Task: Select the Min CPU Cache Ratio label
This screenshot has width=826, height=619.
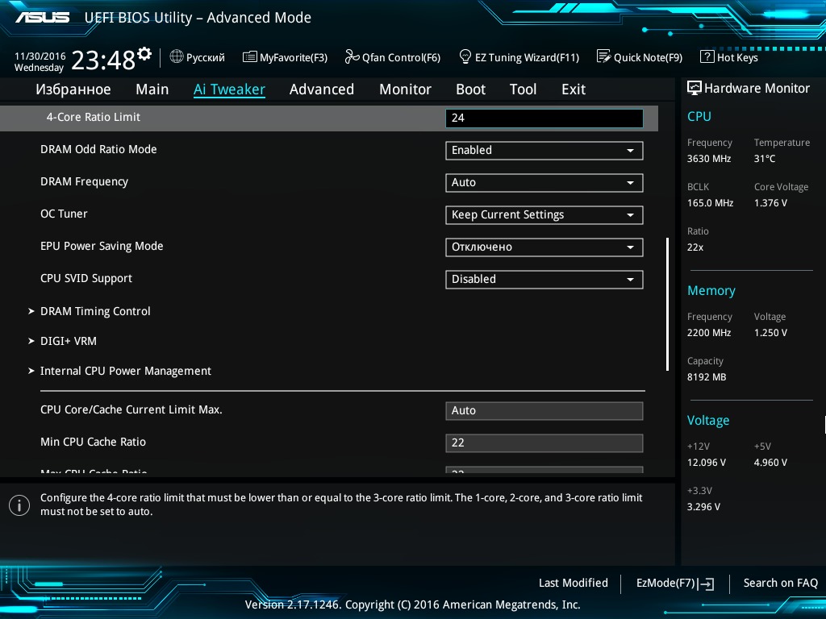Action: (x=94, y=442)
